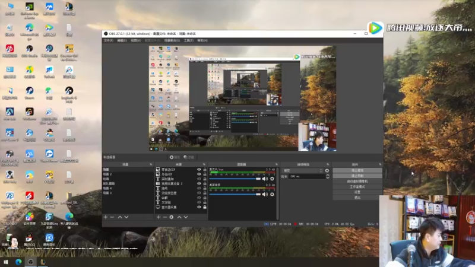The image size is (475, 267).
Task: Open scene transition properties gear
Action: (327, 170)
